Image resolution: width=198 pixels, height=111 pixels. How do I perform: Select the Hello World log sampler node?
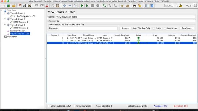click(x=24, y=16)
